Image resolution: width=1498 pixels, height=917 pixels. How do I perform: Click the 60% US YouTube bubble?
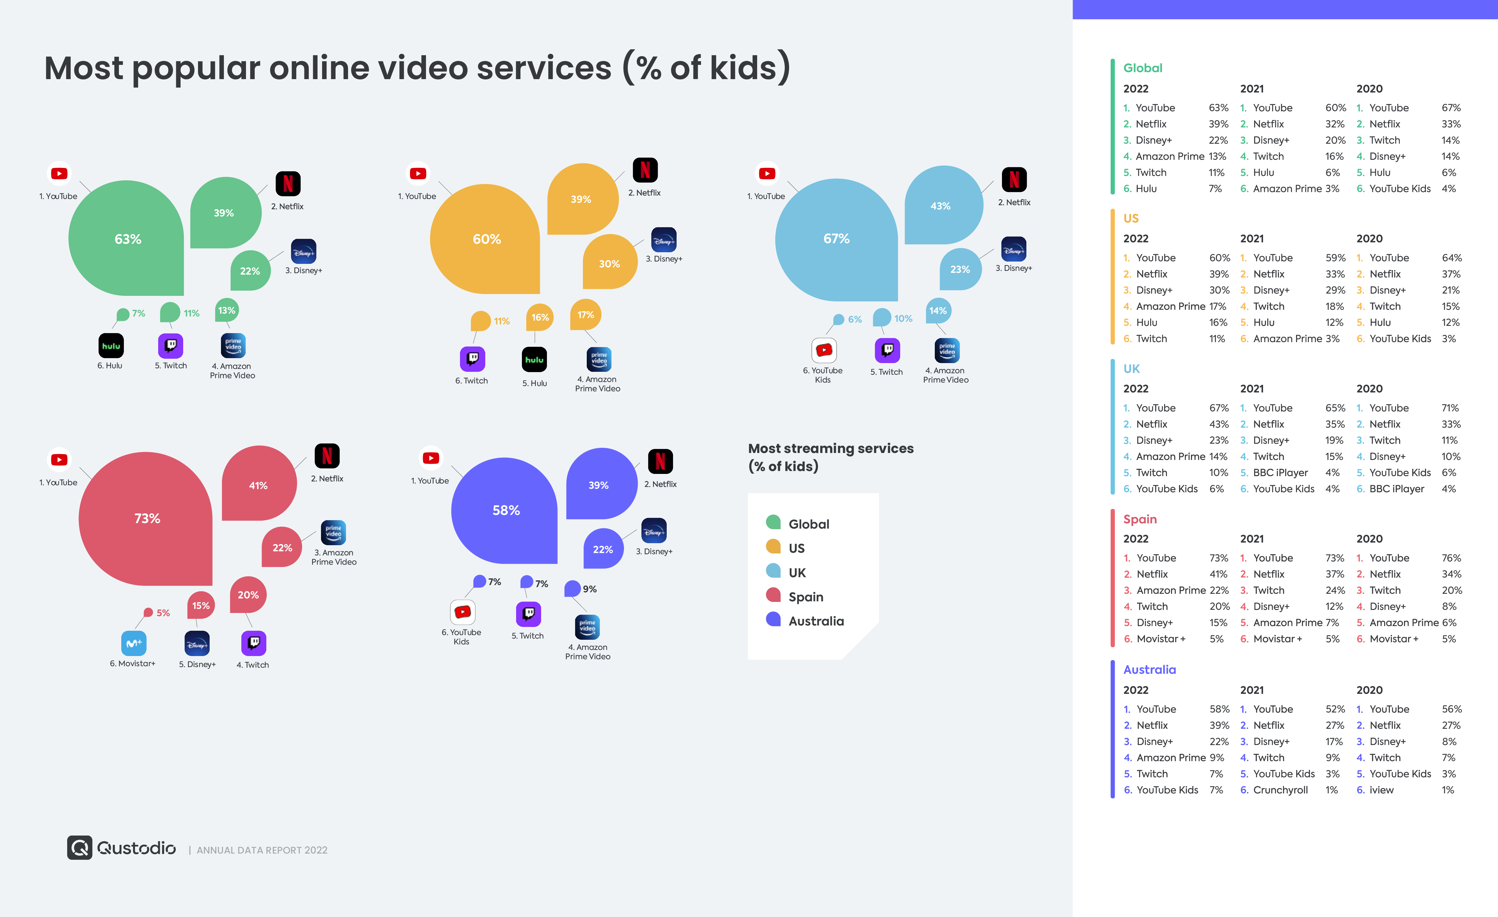pos(486,239)
